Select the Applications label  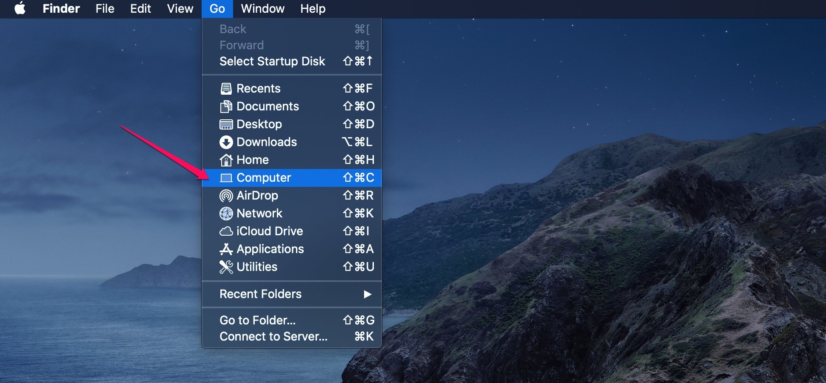(271, 249)
